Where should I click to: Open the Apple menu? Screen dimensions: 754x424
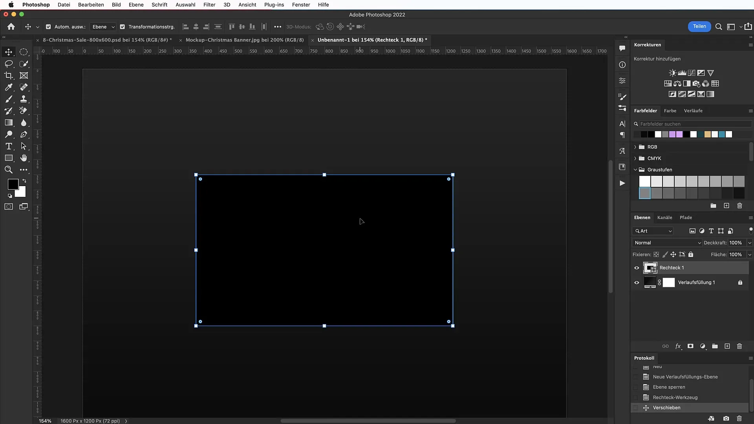[11, 5]
